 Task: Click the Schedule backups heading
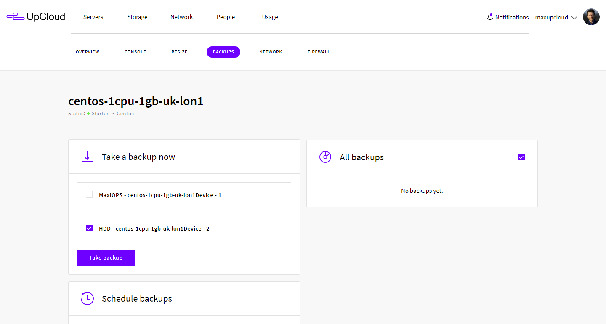click(137, 299)
